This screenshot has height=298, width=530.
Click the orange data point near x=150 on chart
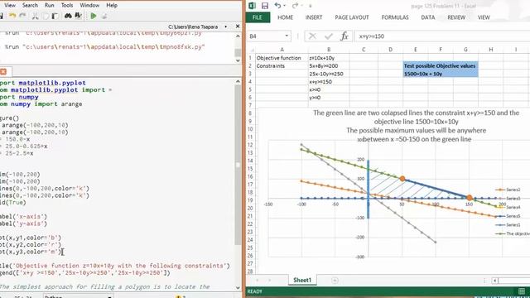(470, 198)
